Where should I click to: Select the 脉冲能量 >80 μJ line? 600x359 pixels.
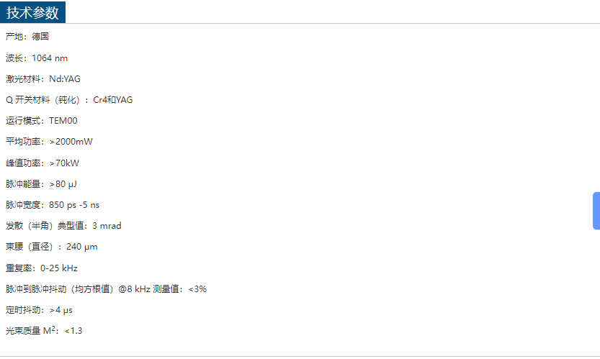pos(41,183)
